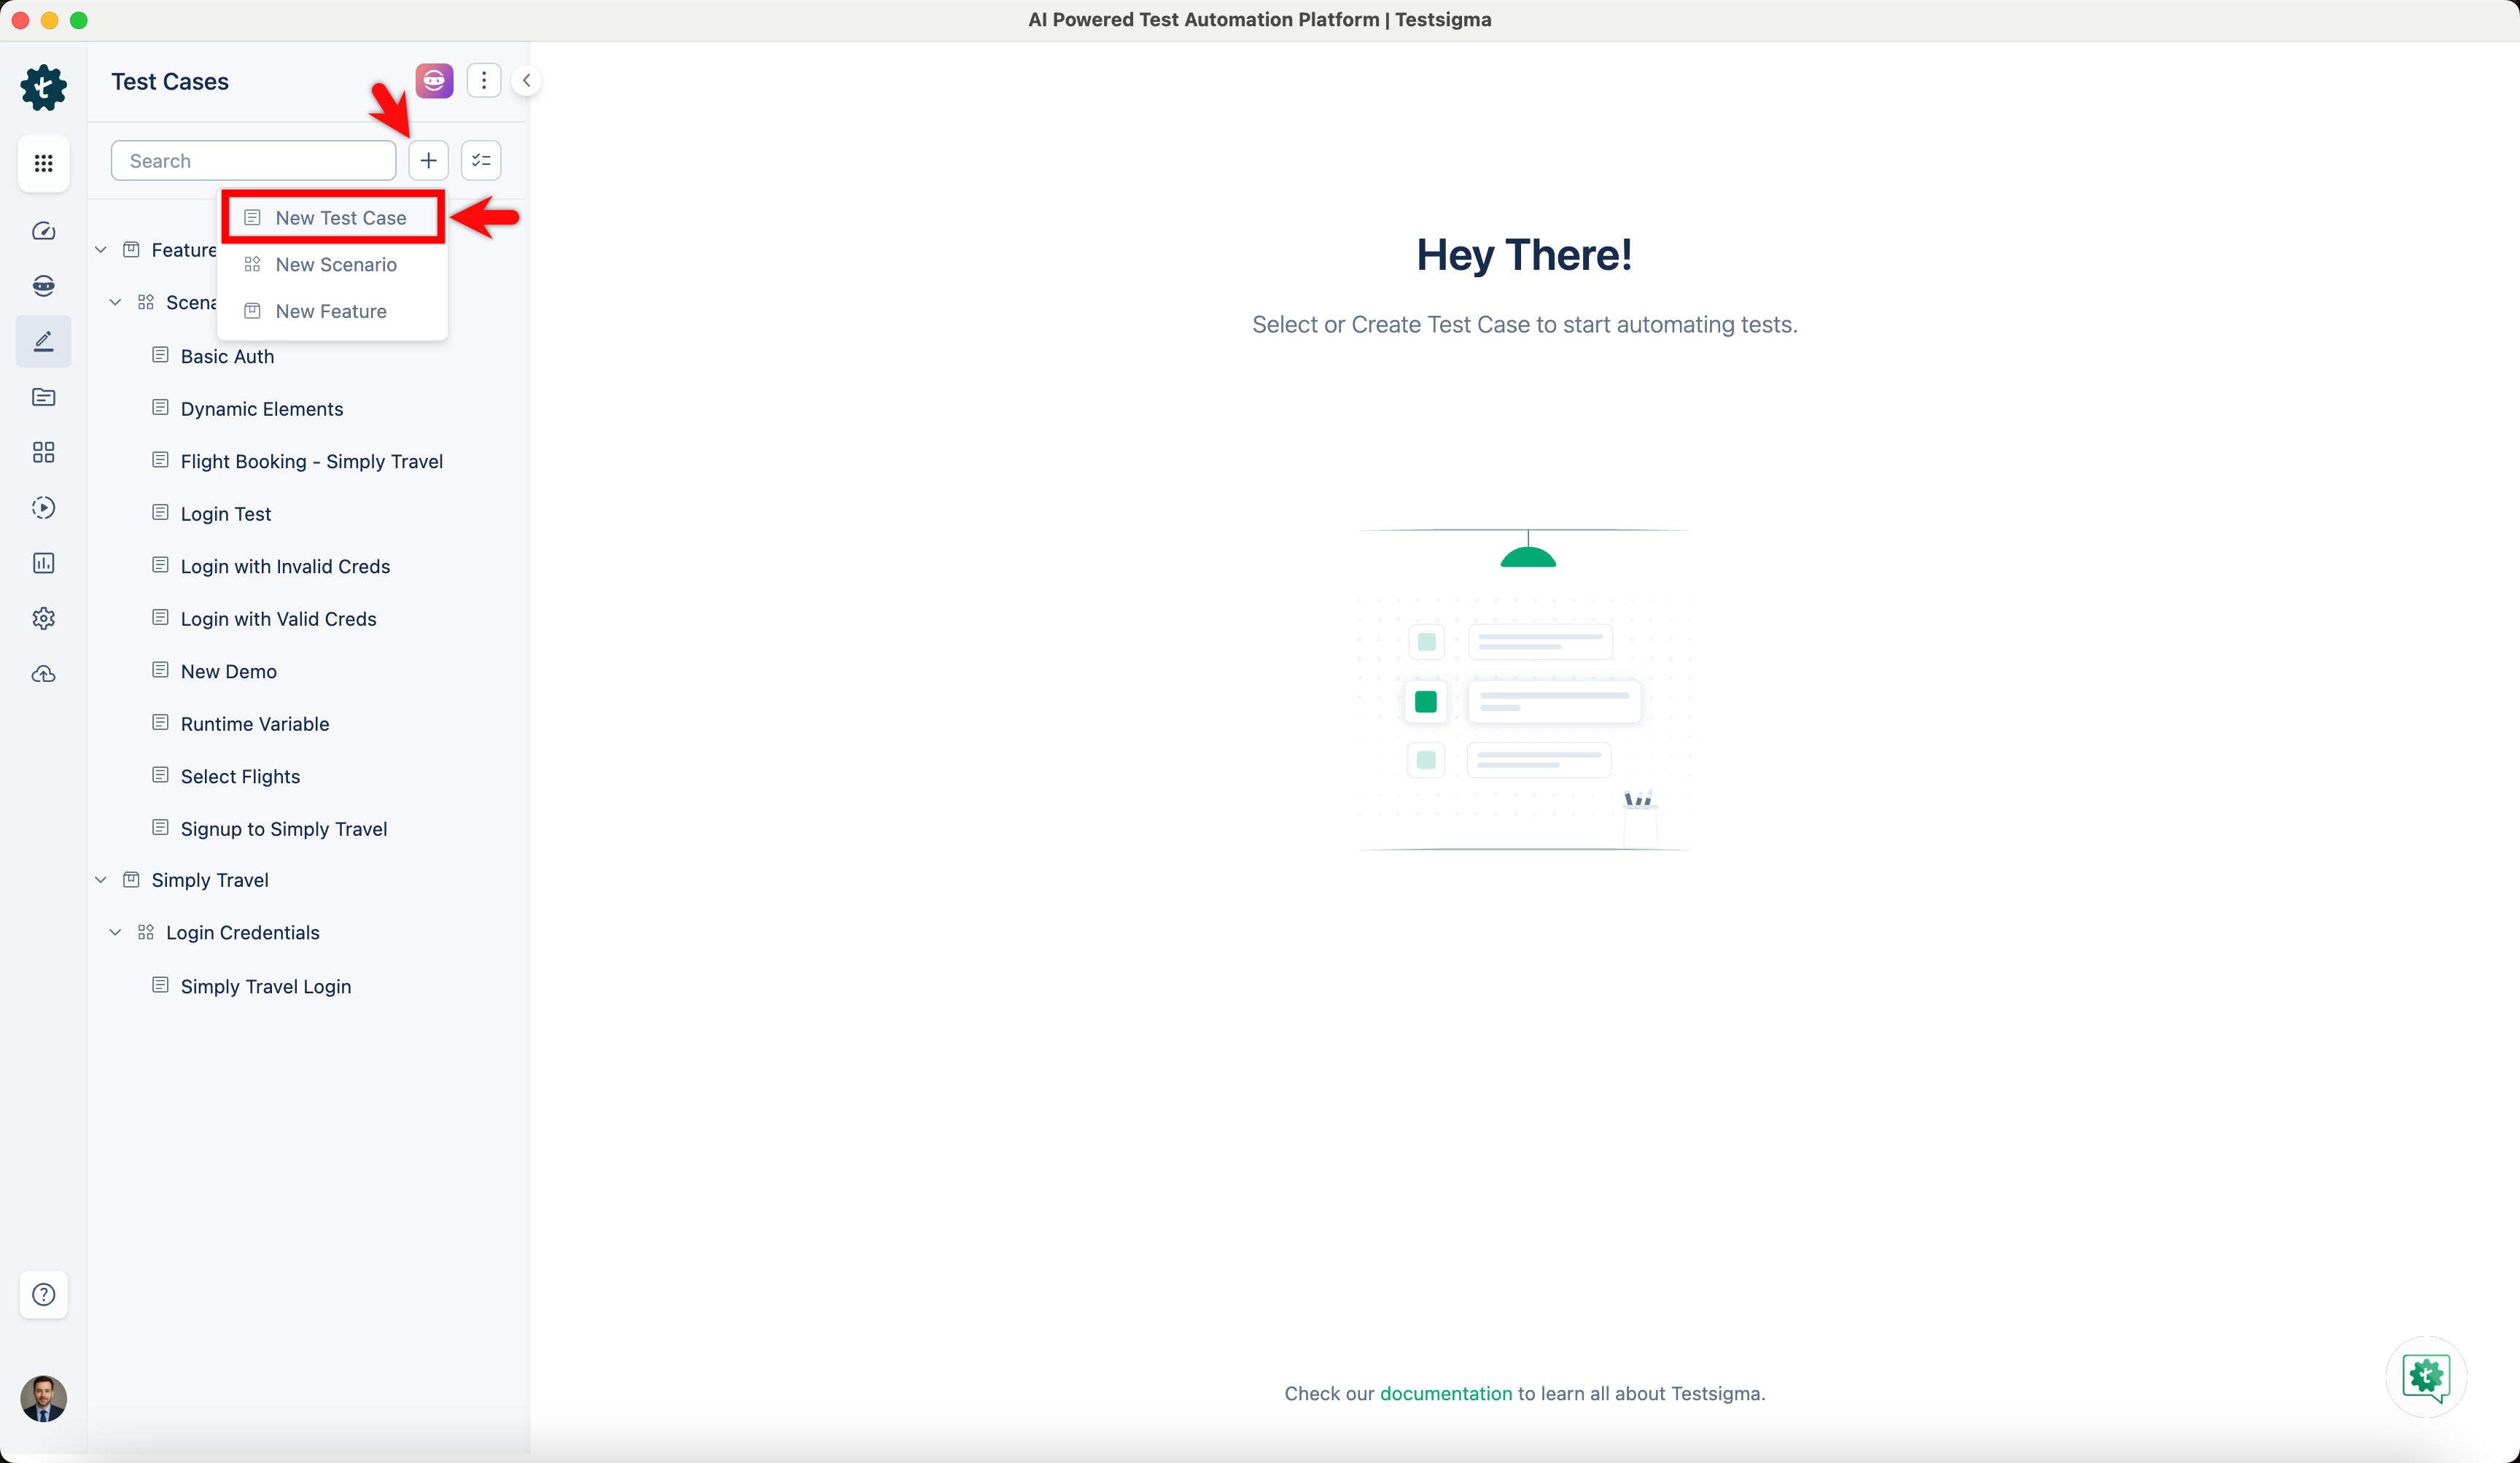
Task: Select the Copilot ninja icon in left sidebar
Action: [43, 285]
